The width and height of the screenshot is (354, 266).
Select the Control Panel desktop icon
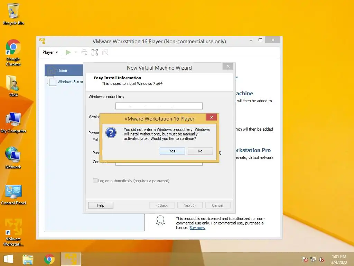pyautogui.click(x=13, y=195)
